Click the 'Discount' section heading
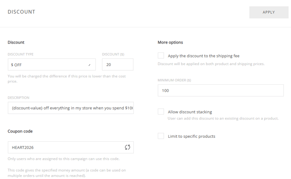 [16, 42]
